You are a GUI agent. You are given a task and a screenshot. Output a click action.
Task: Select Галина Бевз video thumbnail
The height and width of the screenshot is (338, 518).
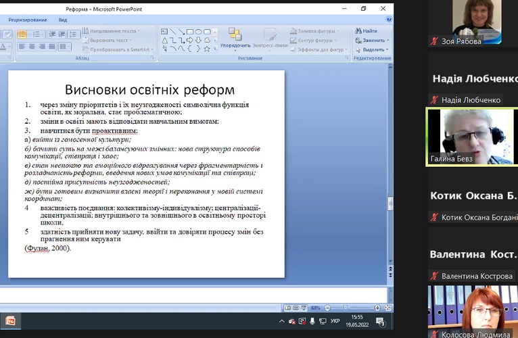pos(471,137)
